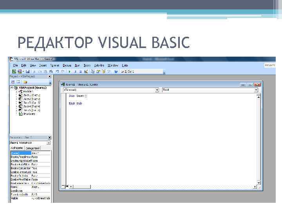Select Лист4 sheet in project tree

pyautogui.click(x=30, y=106)
